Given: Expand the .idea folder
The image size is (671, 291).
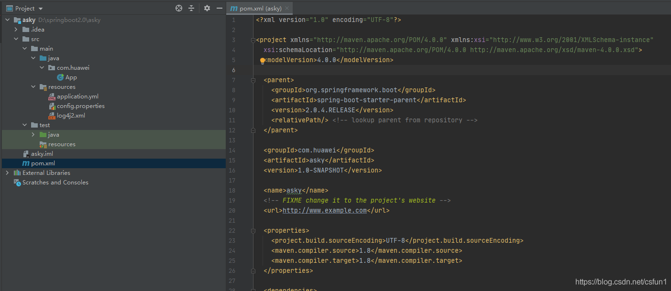Looking at the screenshot, I should (x=16, y=30).
